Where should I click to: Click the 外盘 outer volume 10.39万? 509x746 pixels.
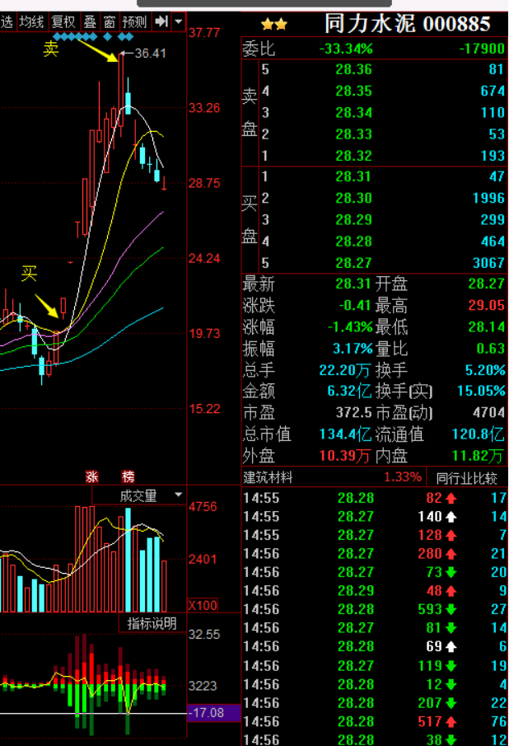[344, 456]
